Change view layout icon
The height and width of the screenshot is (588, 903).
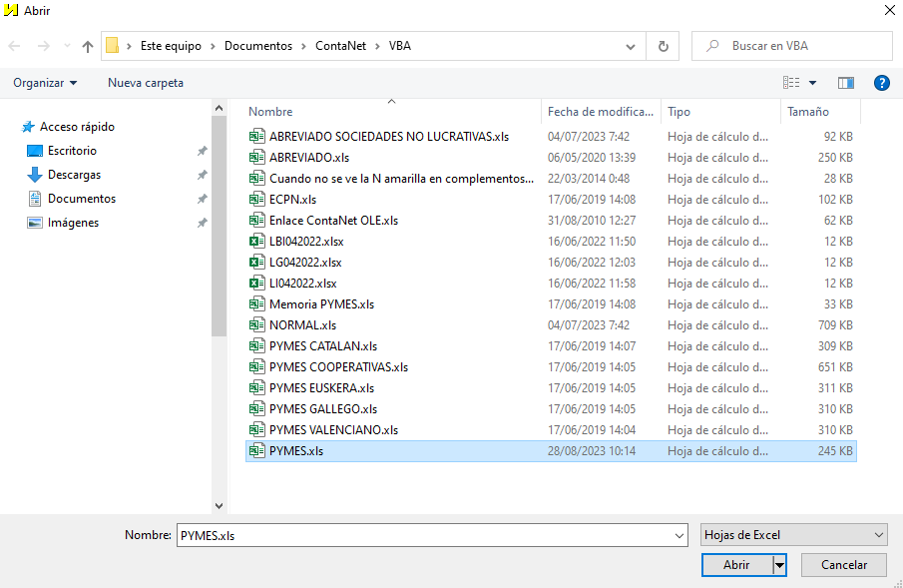[791, 83]
